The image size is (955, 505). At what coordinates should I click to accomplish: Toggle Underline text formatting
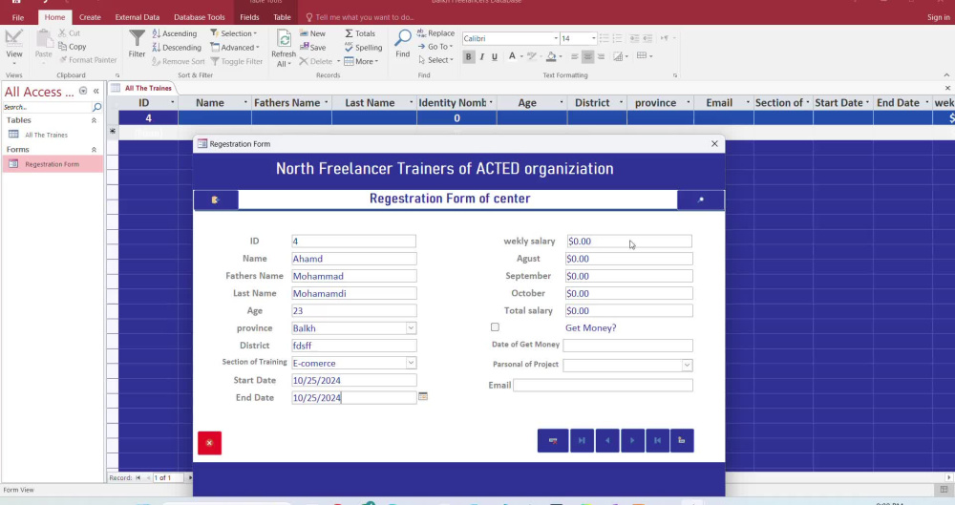[x=495, y=56]
